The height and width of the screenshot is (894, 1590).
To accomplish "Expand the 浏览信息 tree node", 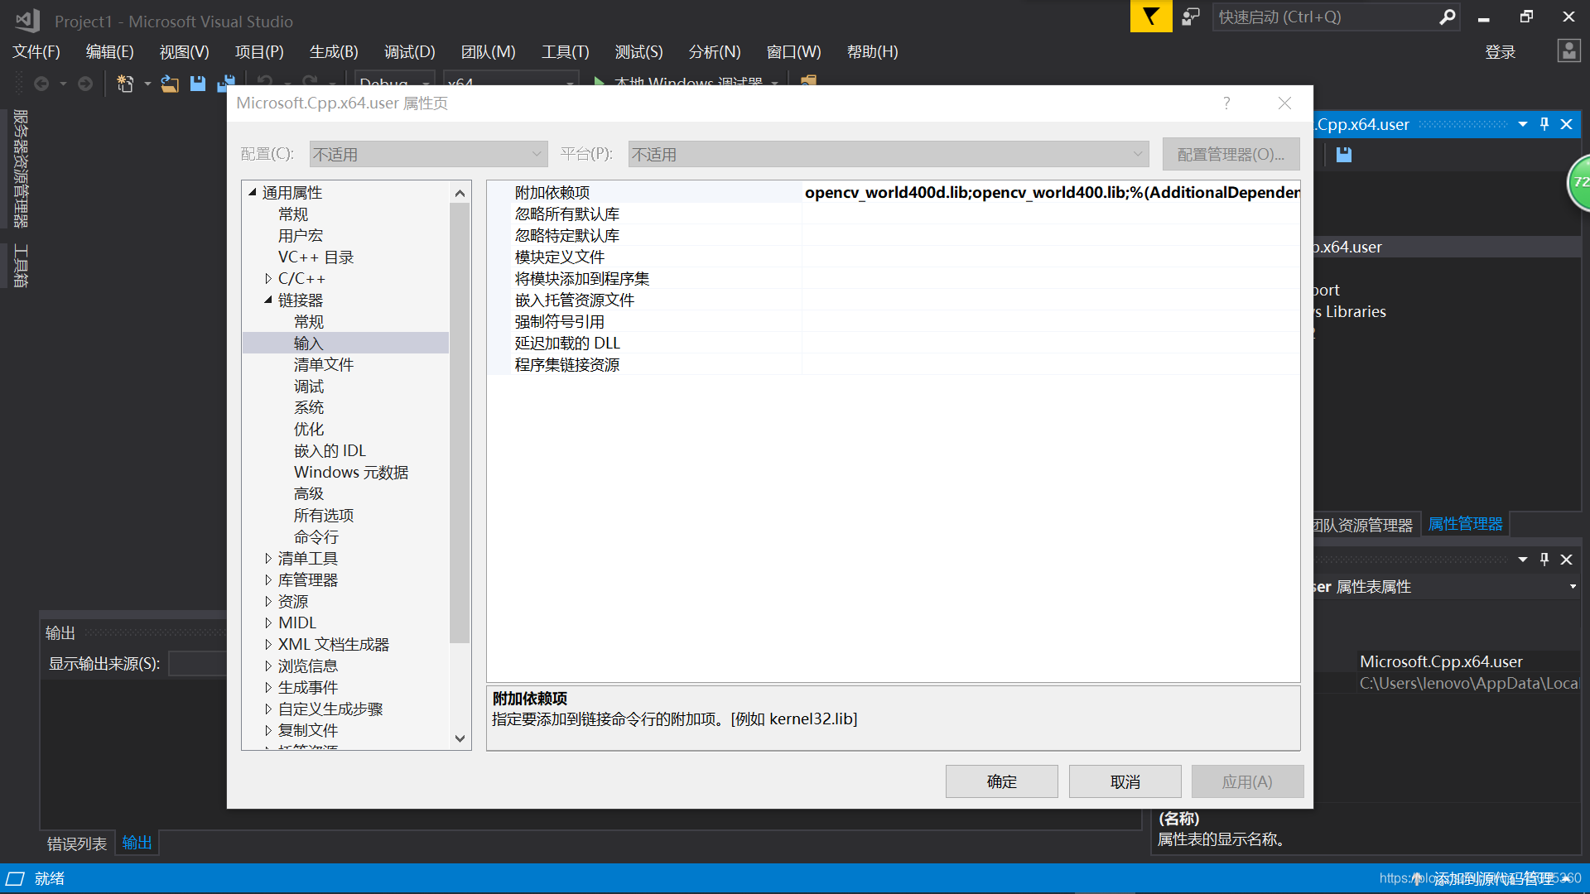I will (268, 666).
